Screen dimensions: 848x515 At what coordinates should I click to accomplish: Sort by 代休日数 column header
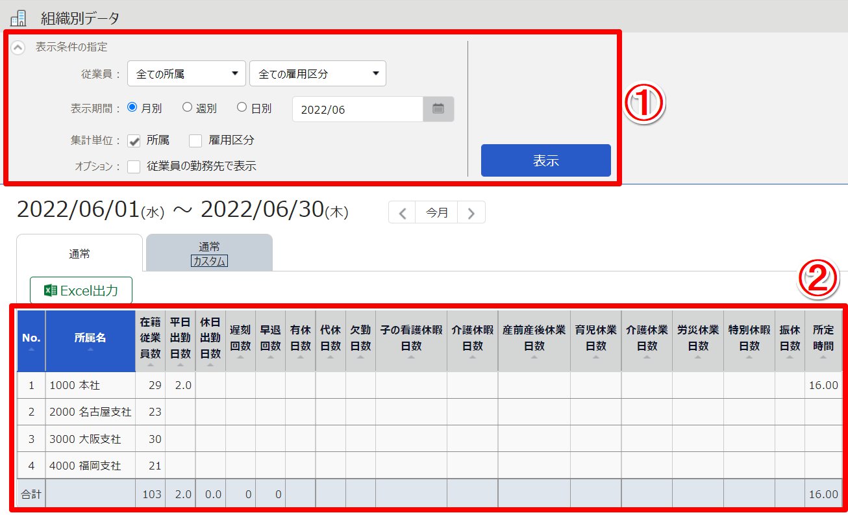click(x=330, y=341)
